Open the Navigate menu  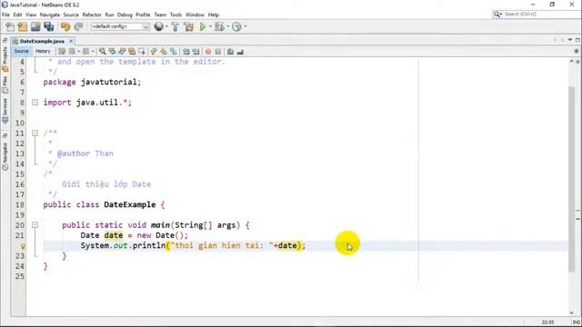[50, 15]
